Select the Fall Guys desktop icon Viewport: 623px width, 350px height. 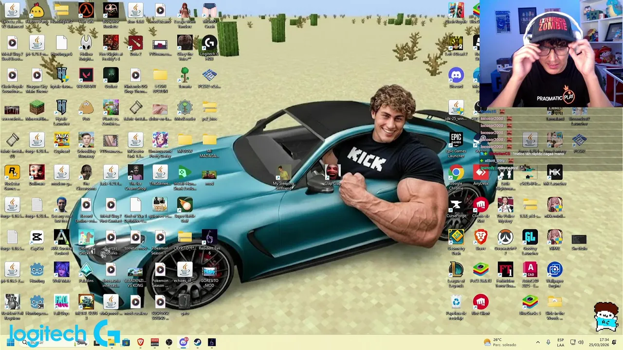pyautogui.click(x=61, y=305)
